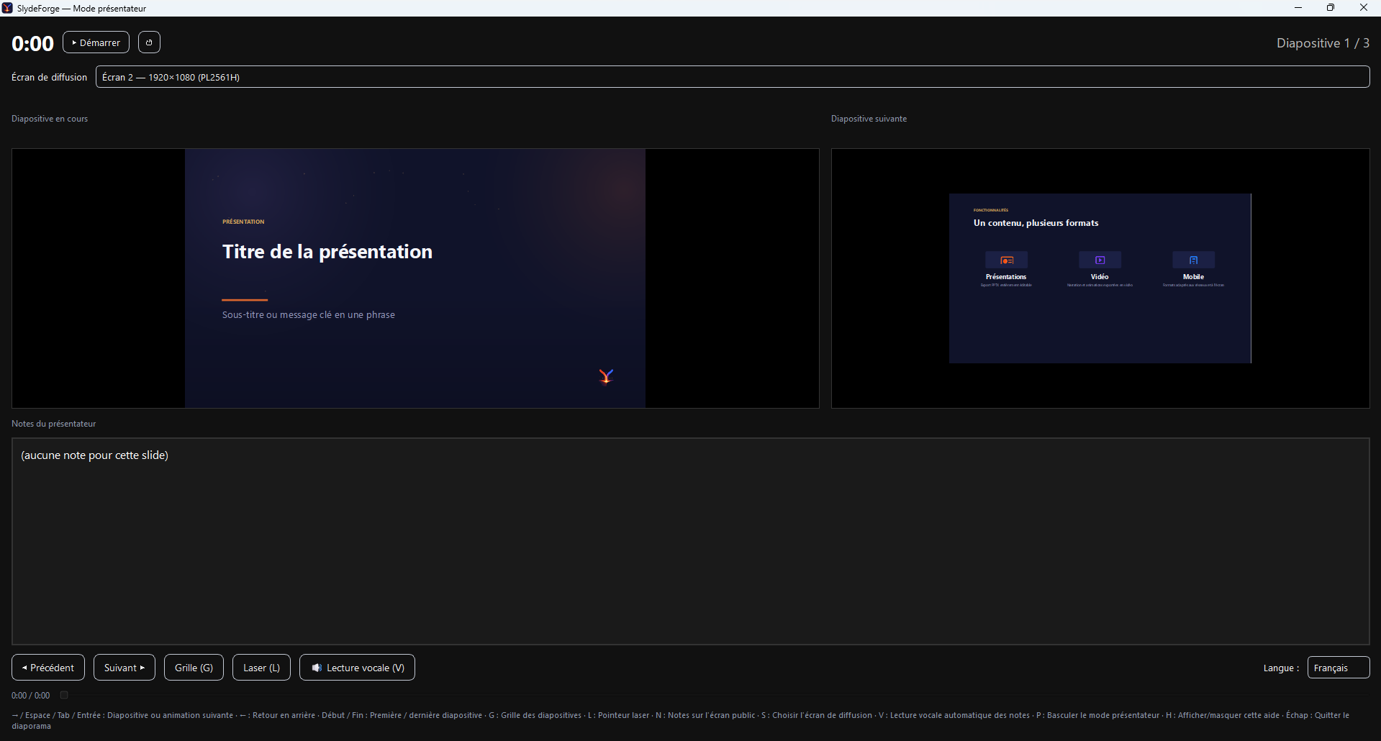
Task: Toggle Lecture vocale (V) narration
Action: 357,668
